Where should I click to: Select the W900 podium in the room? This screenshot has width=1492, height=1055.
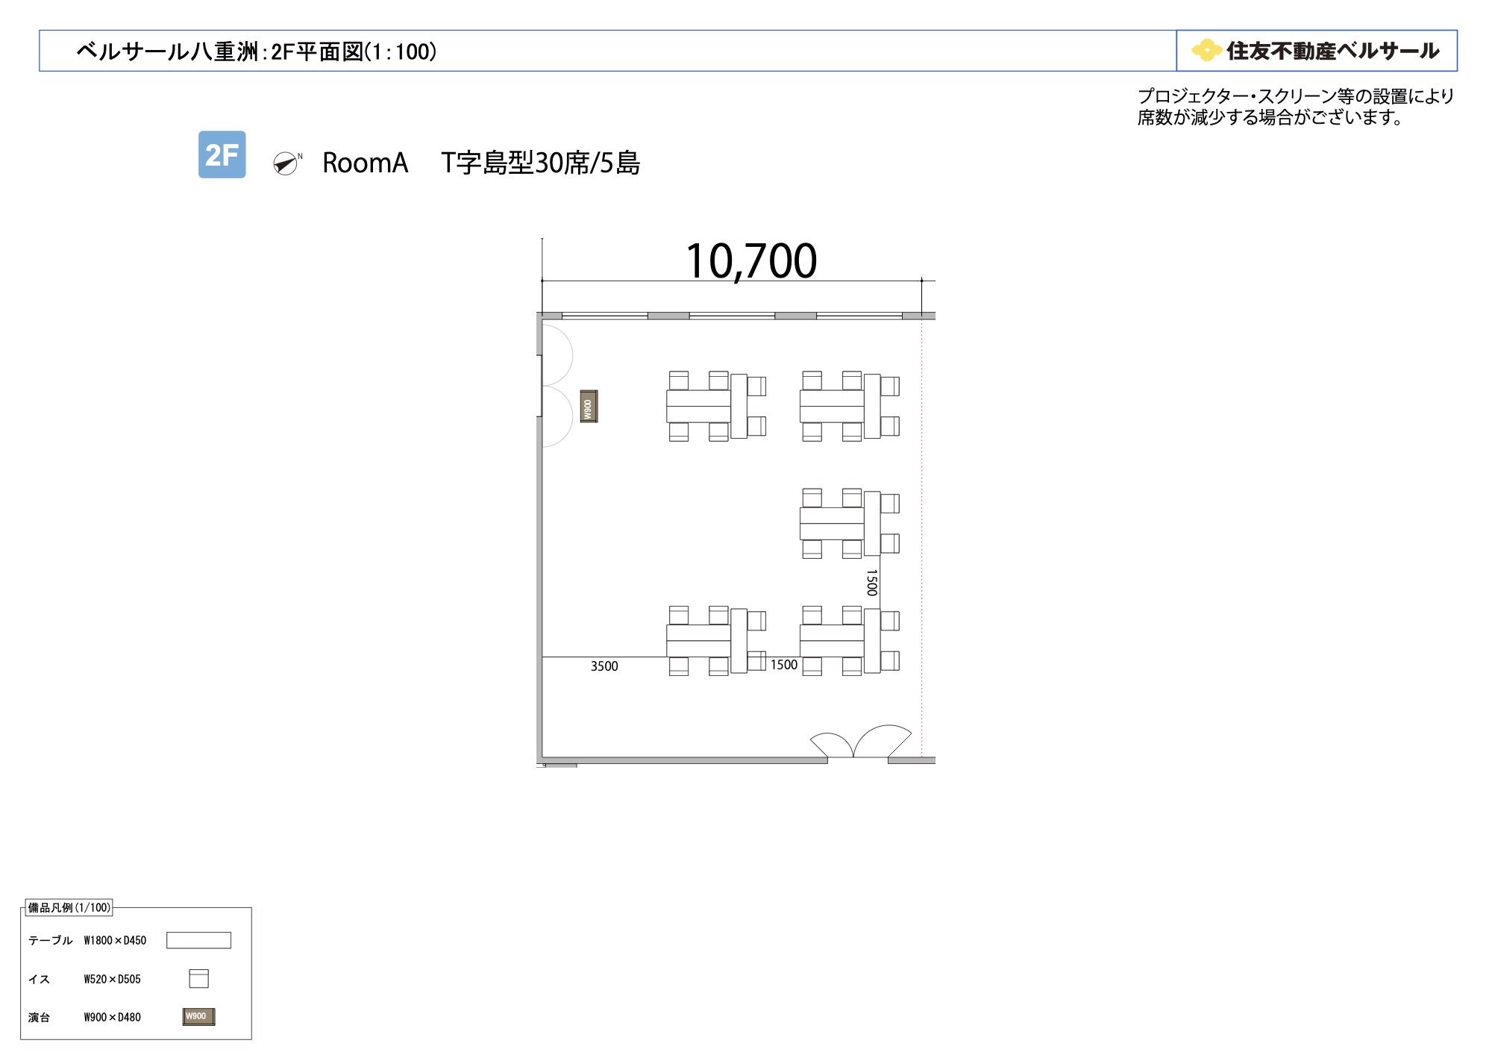tap(589, 407)
